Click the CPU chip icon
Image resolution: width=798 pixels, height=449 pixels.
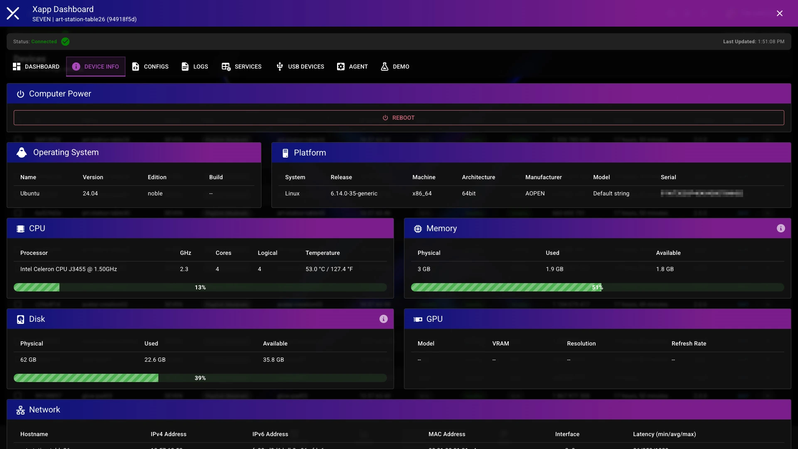point(20,229)
